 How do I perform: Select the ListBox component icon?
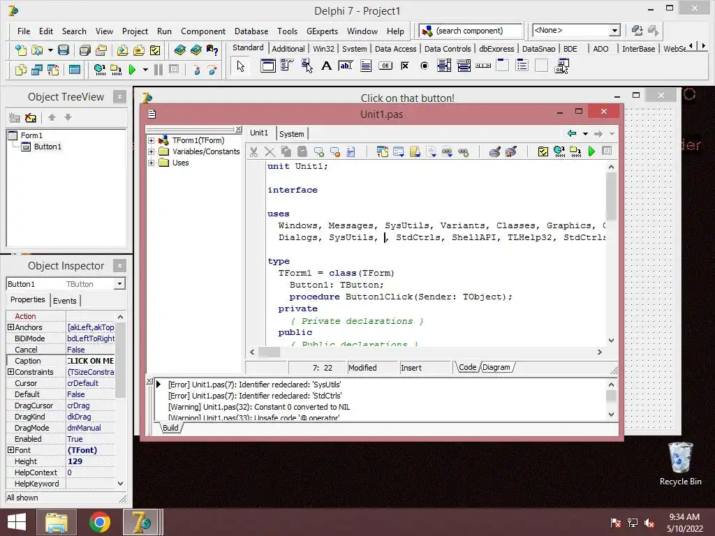coord(443,66)
